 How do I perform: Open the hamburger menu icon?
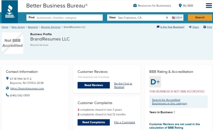pos(209,6)
